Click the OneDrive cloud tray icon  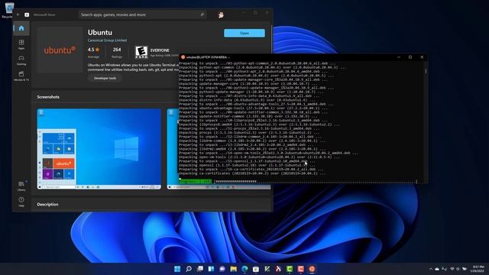click(437, 269)
